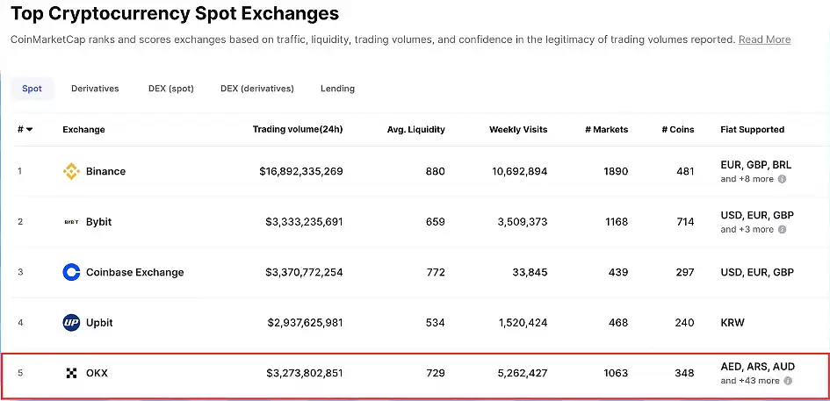Click the Binance logo icon
This screenshot has height=401, width=830.
point(72,172)
